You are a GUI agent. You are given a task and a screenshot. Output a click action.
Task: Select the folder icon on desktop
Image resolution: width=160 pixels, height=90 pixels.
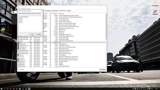tap(155, 3)
